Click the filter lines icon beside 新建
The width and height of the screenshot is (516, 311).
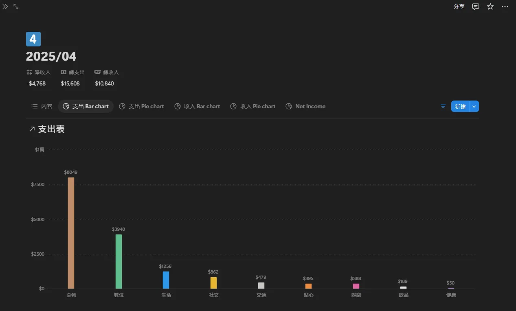[443, 106]
